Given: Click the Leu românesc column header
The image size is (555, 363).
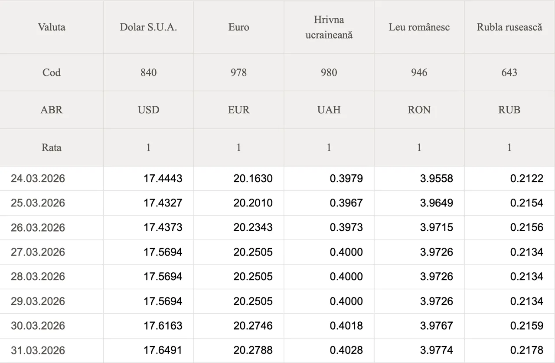Looking at the screenshot, I should pyautogui.click(x=419, y=27).
